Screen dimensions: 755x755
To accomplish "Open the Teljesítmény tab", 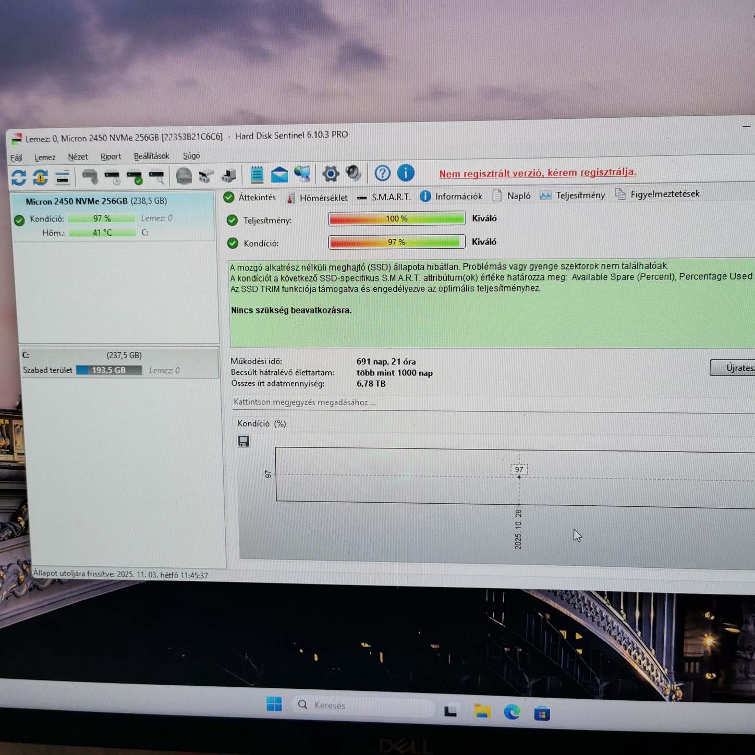I will pyautogui.click(x=573, y=195).
